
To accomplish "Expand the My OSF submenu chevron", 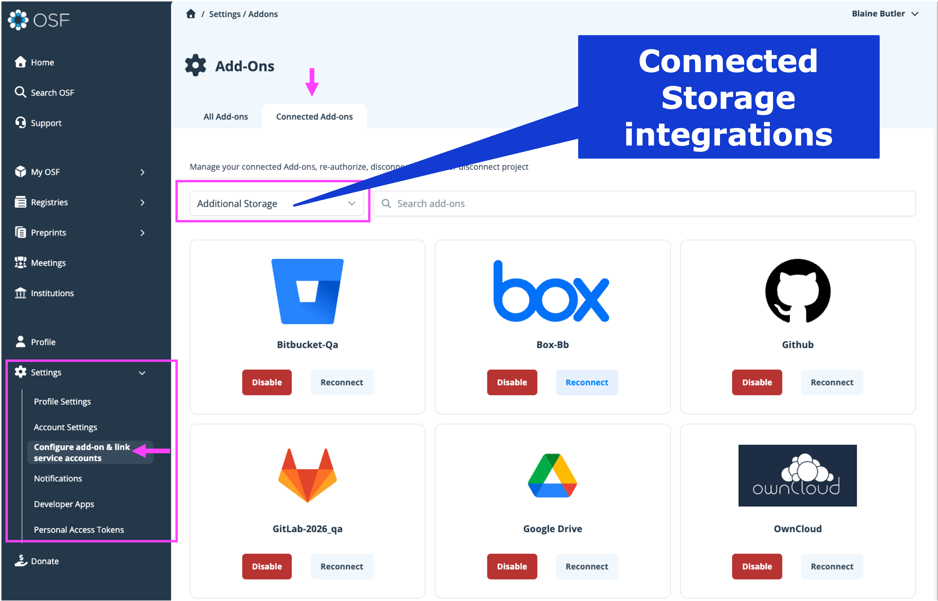I will coord(143,172).
